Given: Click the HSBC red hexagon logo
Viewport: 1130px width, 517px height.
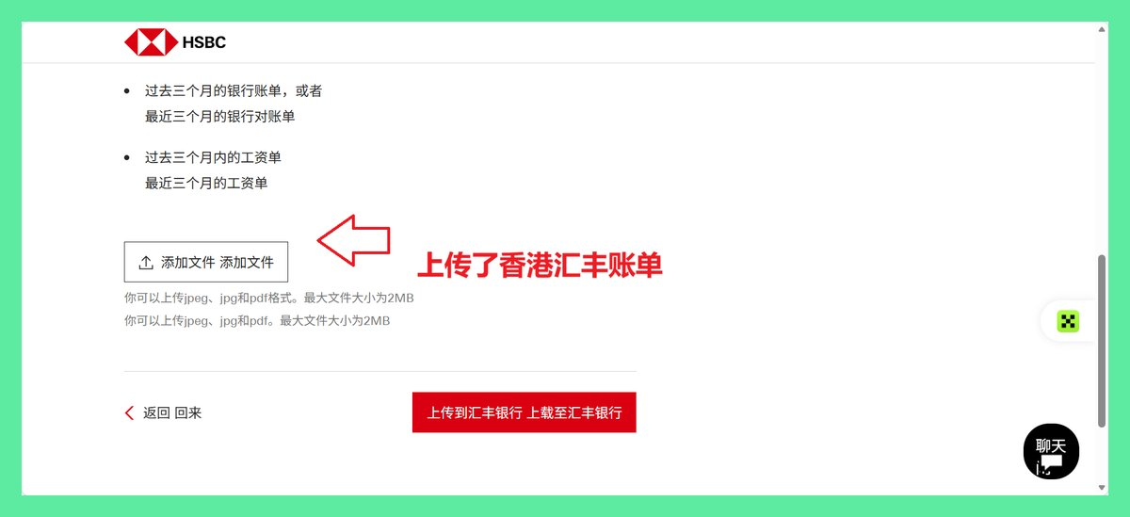Looking at the screenshot, I should [151, 42].
